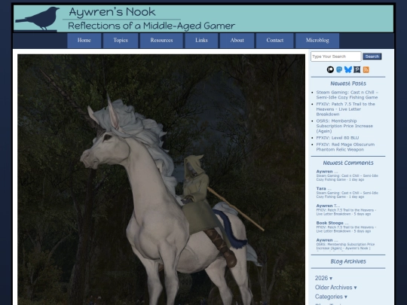Viewport: 407px width, 305px height.
Task: Click the Search button
Action: tap(372, 56)
